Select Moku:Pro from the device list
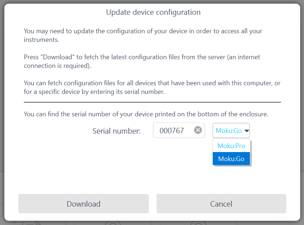Viewport: 304px width, 225px height. (x=231, y=146)
